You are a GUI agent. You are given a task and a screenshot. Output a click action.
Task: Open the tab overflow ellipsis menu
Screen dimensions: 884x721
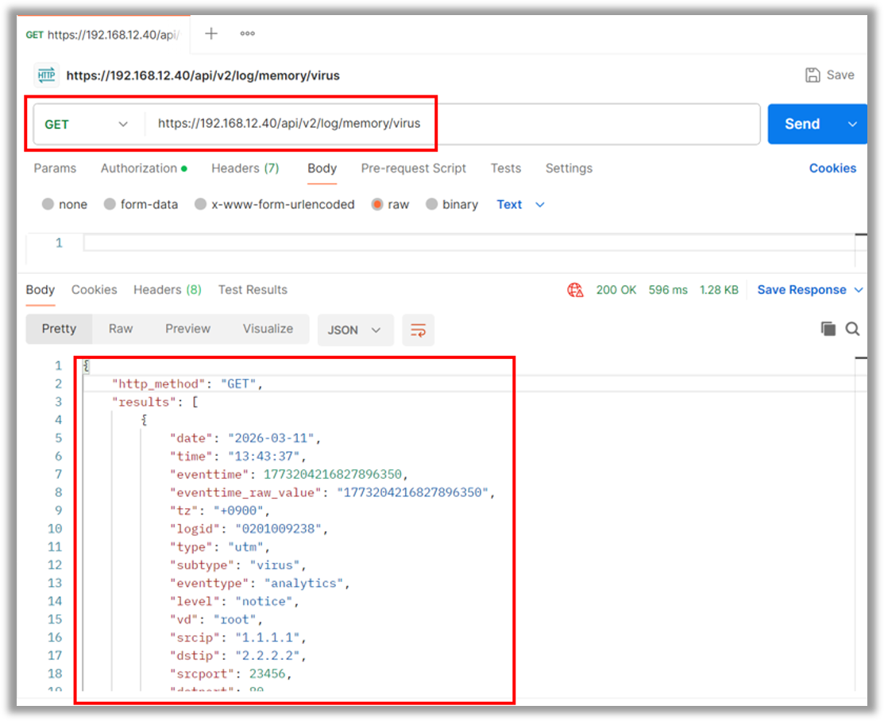pos(247,33)
